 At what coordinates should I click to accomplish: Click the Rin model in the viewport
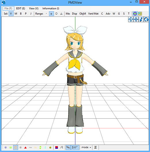[75, 79]
